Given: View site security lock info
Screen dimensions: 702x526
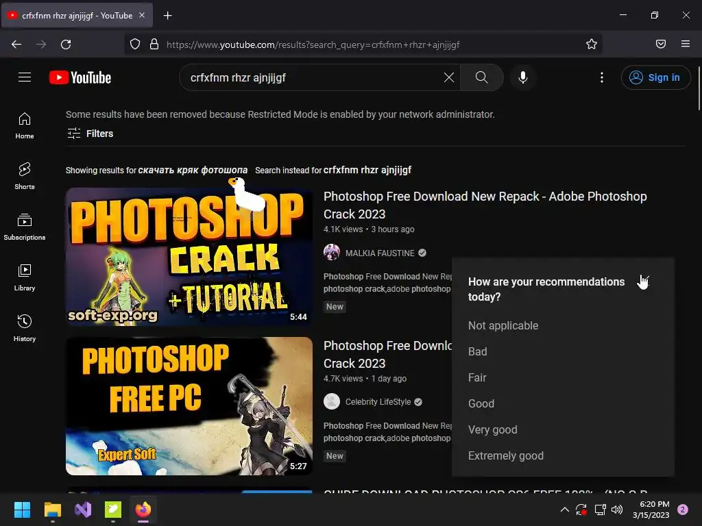Looking at the screenshot, I should (x=154, y=45).
